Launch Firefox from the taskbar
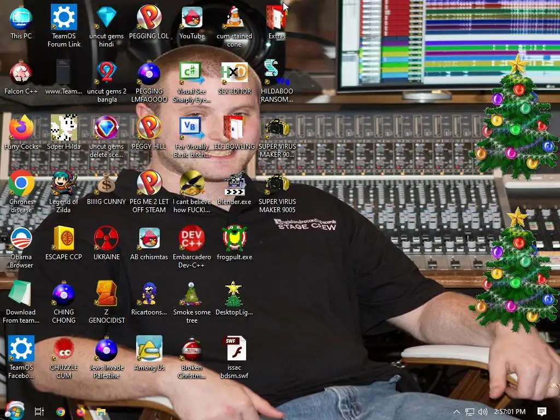This screenshot has height=420, width=560. pyautogui.click(x=81, y=412)
